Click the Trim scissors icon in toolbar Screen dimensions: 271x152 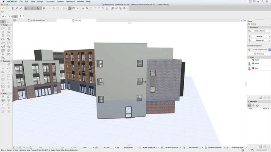(83, 8)
